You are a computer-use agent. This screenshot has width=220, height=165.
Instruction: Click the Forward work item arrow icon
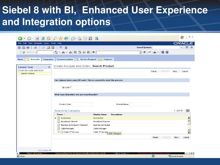point(149,52)
